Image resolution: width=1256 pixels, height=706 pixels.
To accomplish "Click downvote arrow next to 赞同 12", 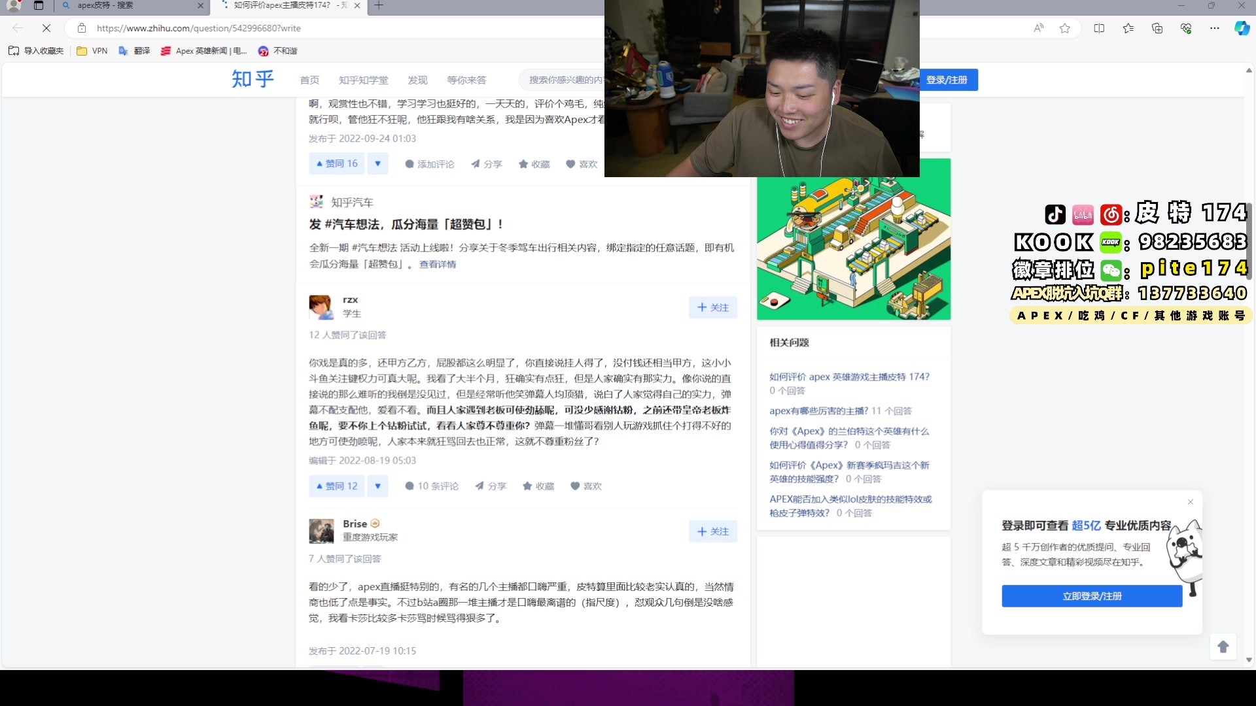I will pyautogui.click(x=377, y=486).
